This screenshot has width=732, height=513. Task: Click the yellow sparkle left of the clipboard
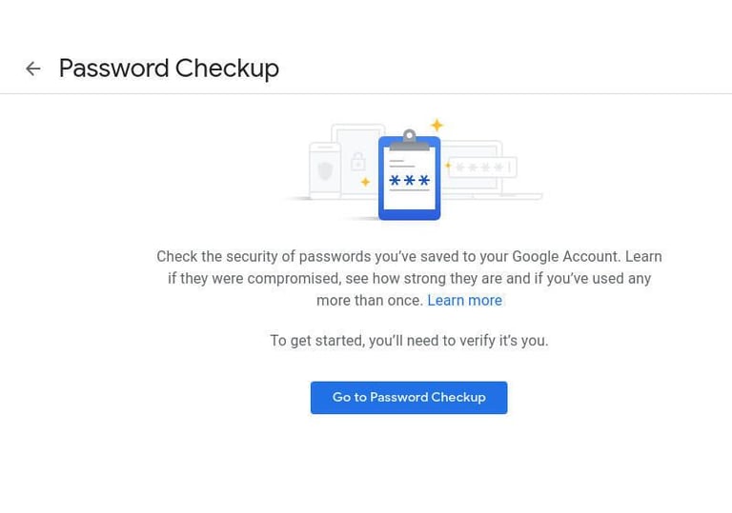tap(365, 182)
